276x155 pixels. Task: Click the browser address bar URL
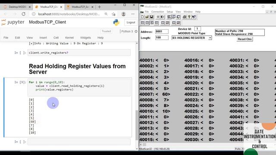pyautogui.click(x=69, y=14)
